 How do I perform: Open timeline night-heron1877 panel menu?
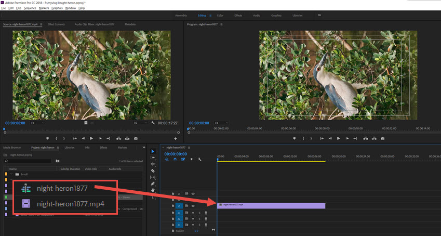(x=189, y=148)
